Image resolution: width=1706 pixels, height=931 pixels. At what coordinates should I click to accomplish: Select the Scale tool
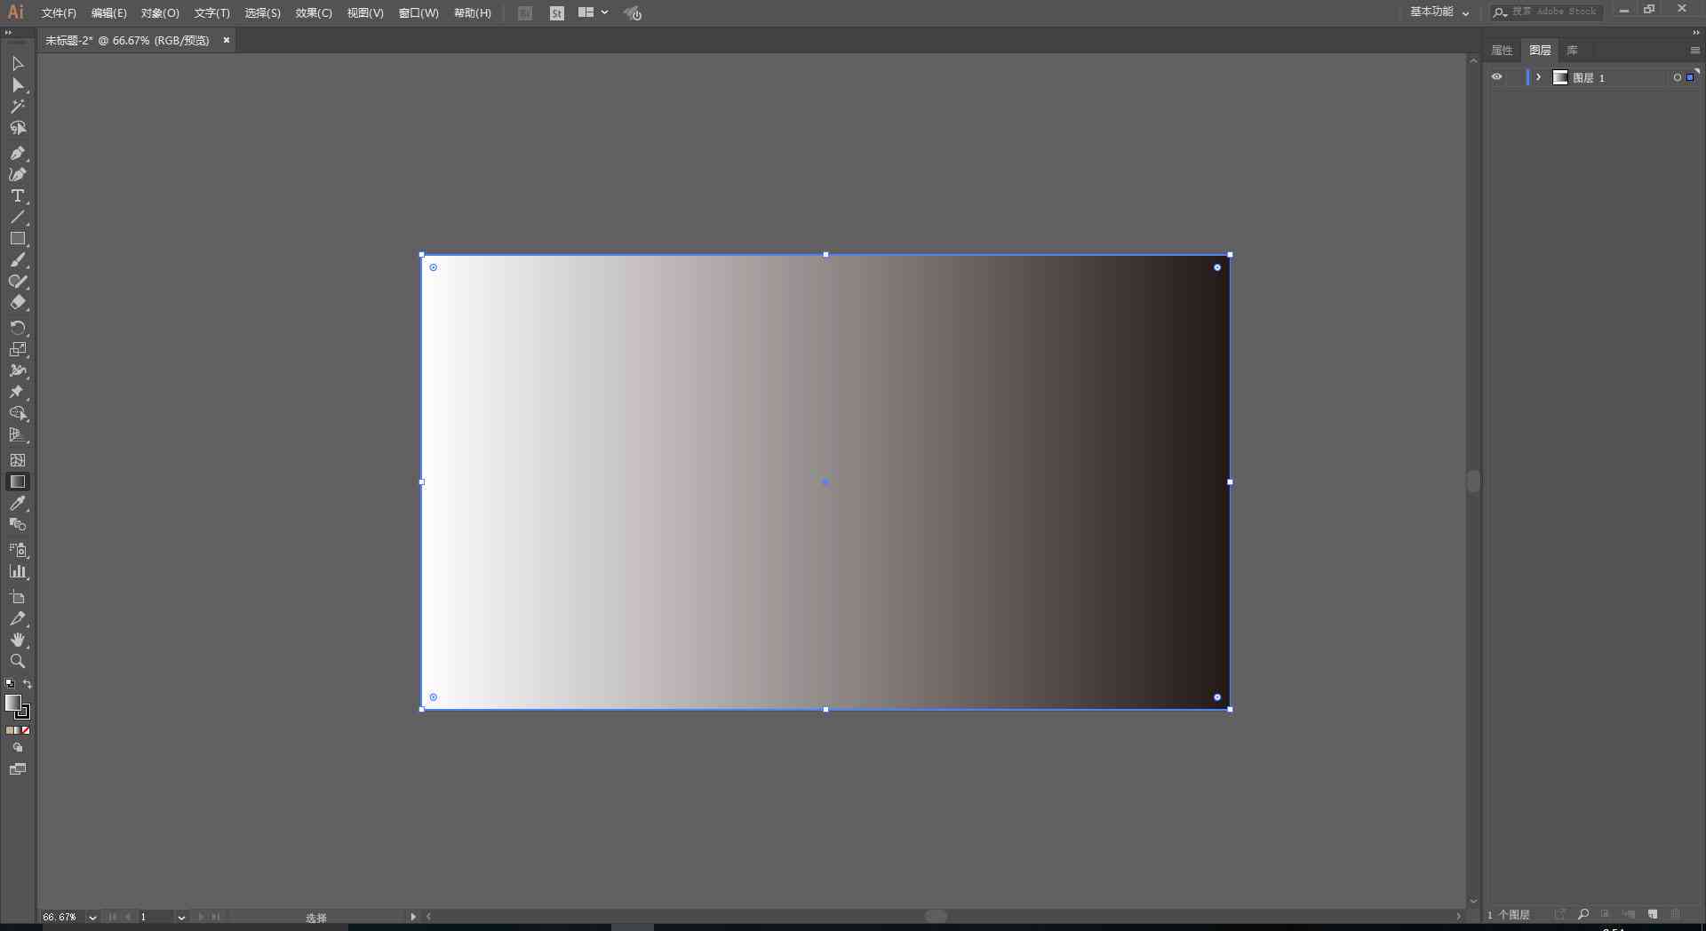point(17,349)
